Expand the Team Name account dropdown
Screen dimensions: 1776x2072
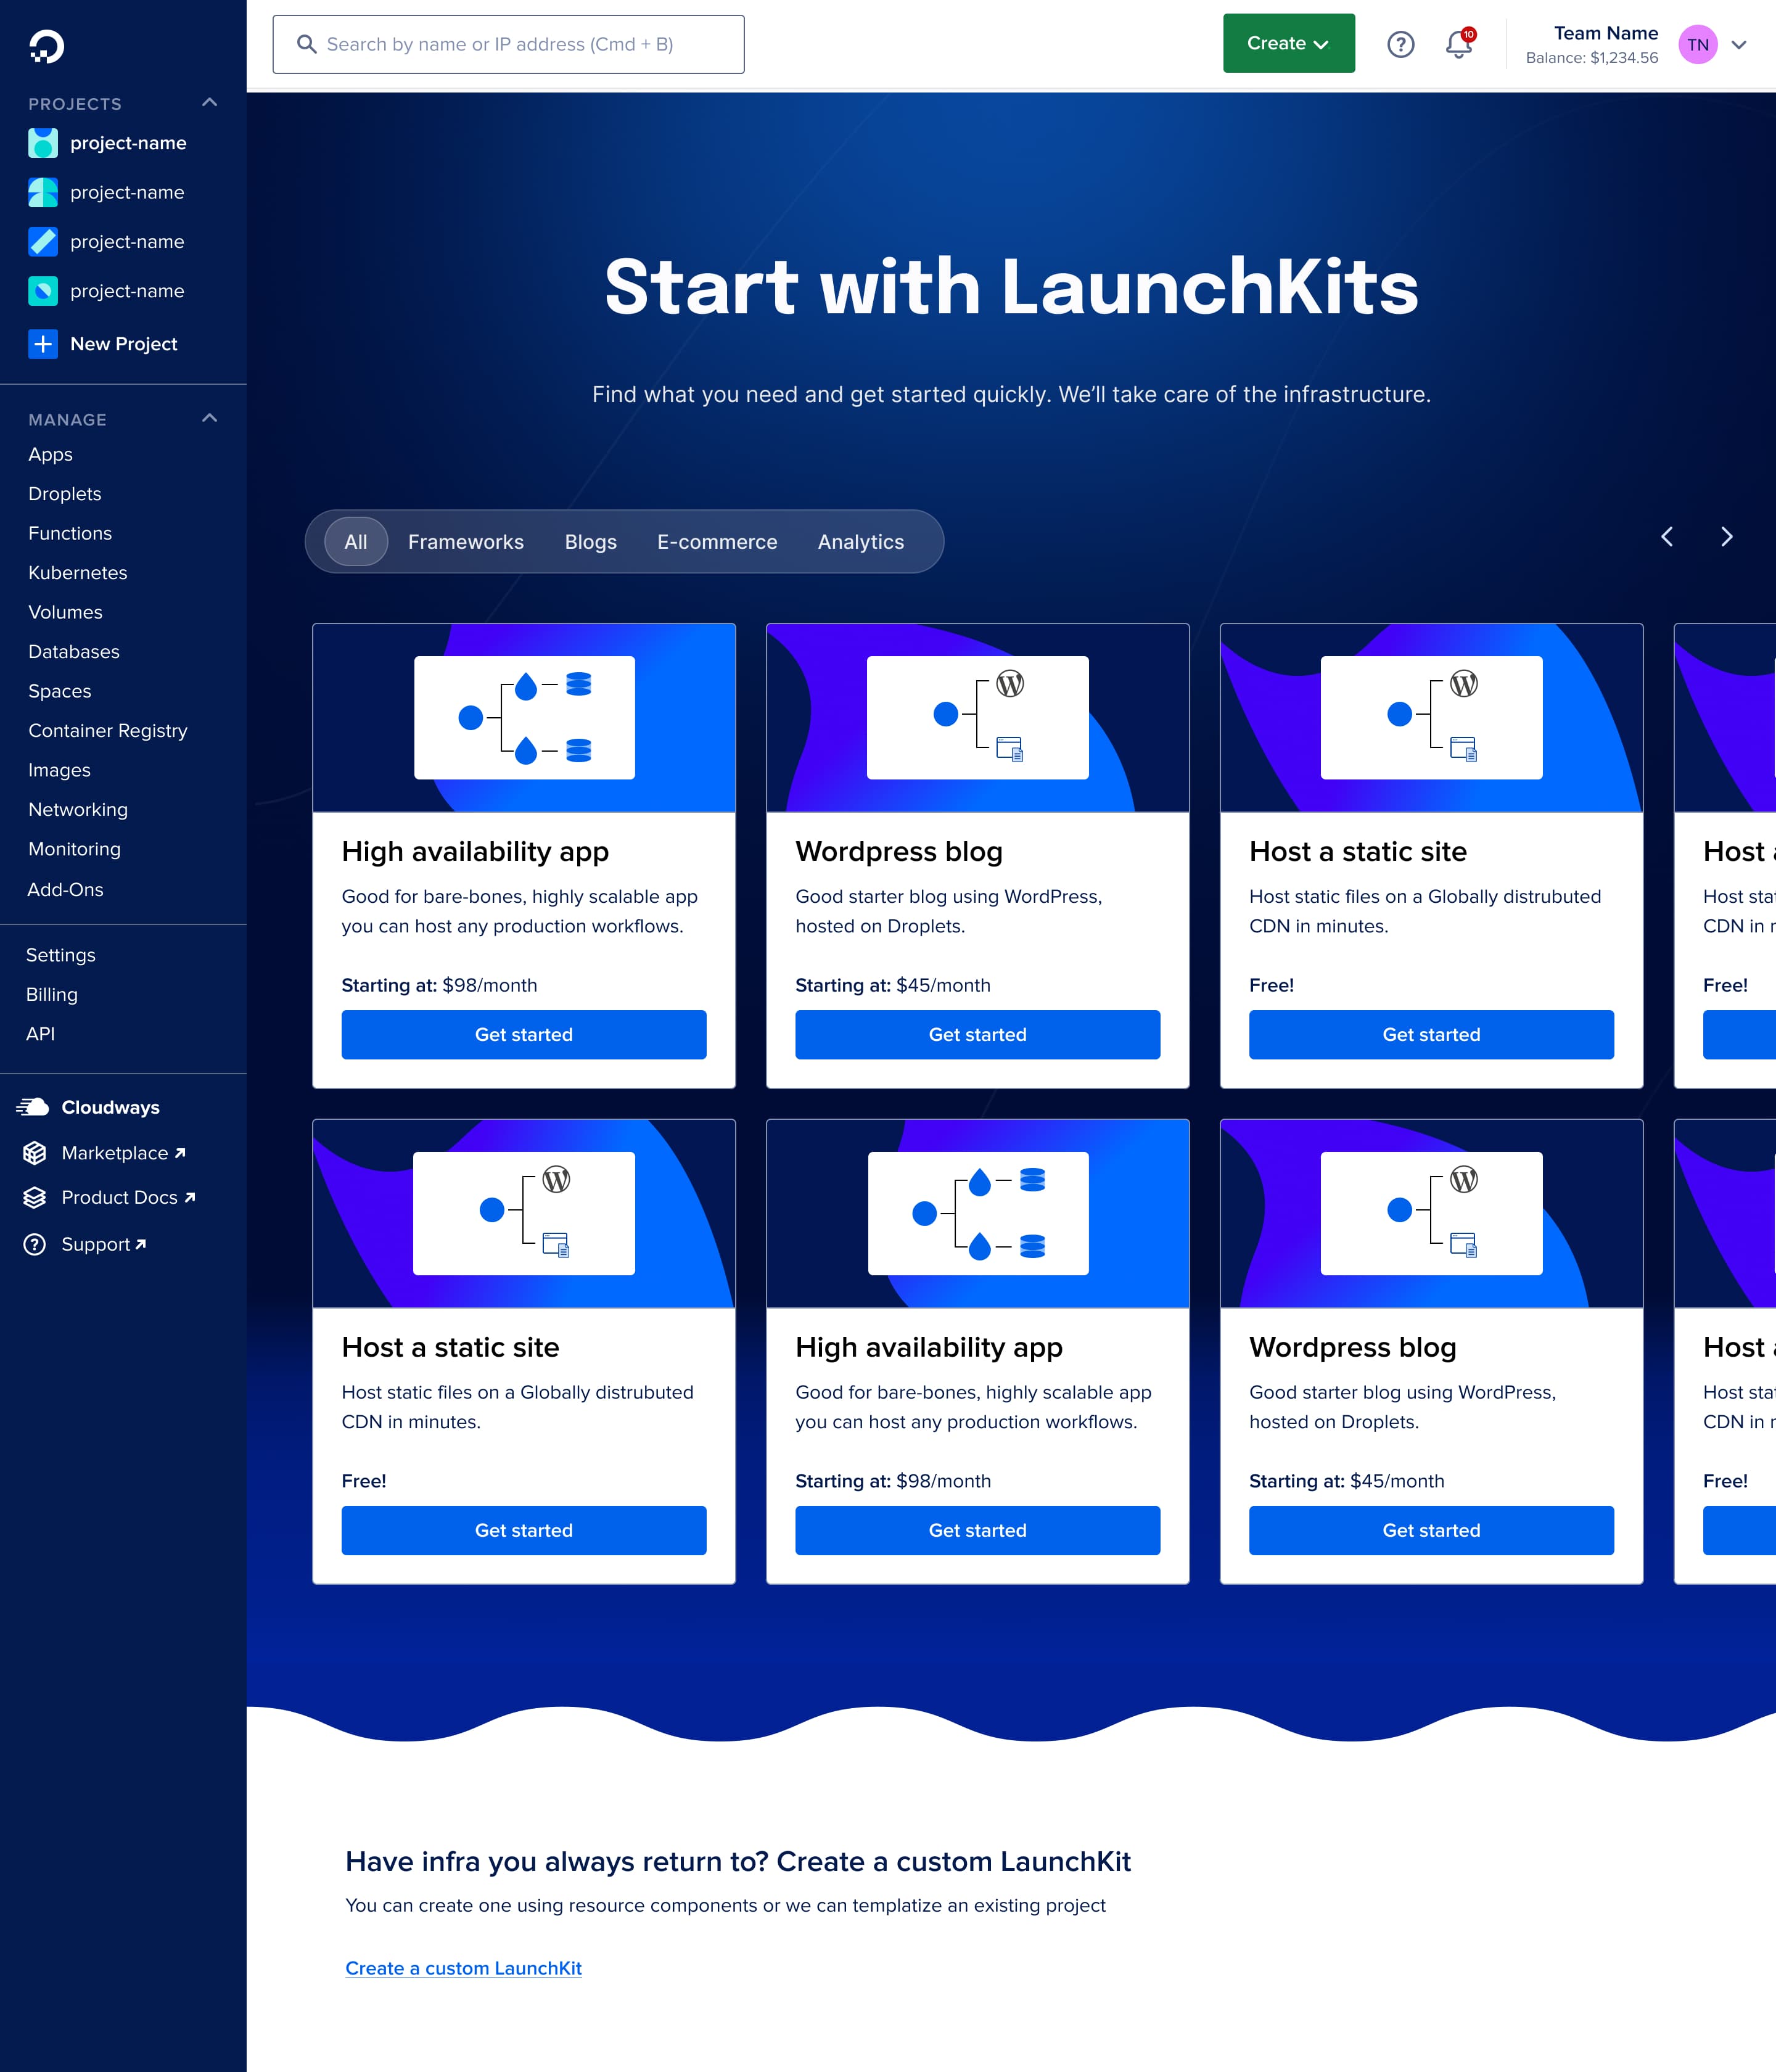click(x=1740, y=45)
